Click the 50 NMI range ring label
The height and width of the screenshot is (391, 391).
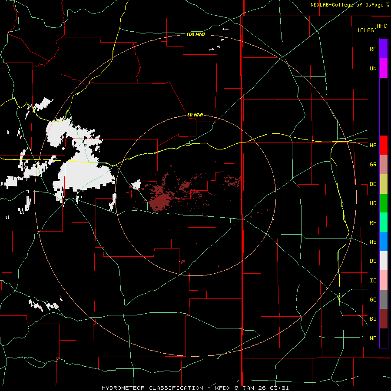[x=195, y=115]
